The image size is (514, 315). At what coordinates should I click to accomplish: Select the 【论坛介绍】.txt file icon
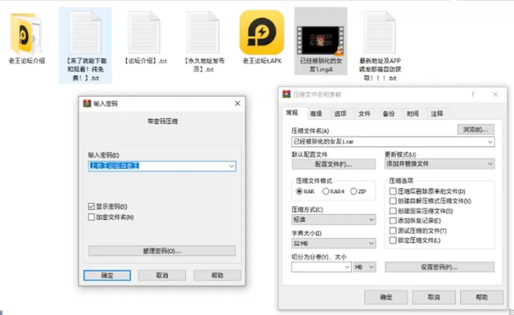[x=144, y=33]
